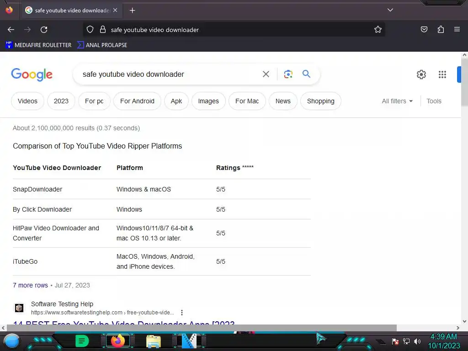Open MEDIAFIRE ROULETTER bookmark
The image size is (468, 351).
click(x=38, y=45)
